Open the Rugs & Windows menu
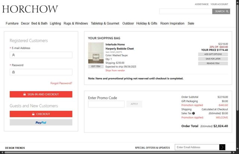 coord(76,23)
